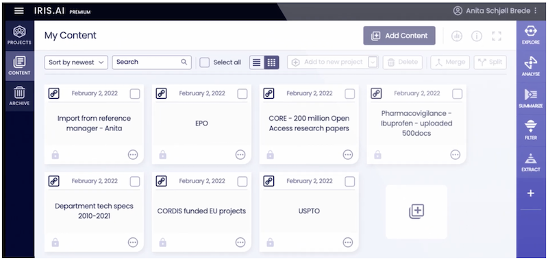Screen dimensions: 548x260
Task: Open the Sort by newest dropdown
Action: [x=76, y=62]
